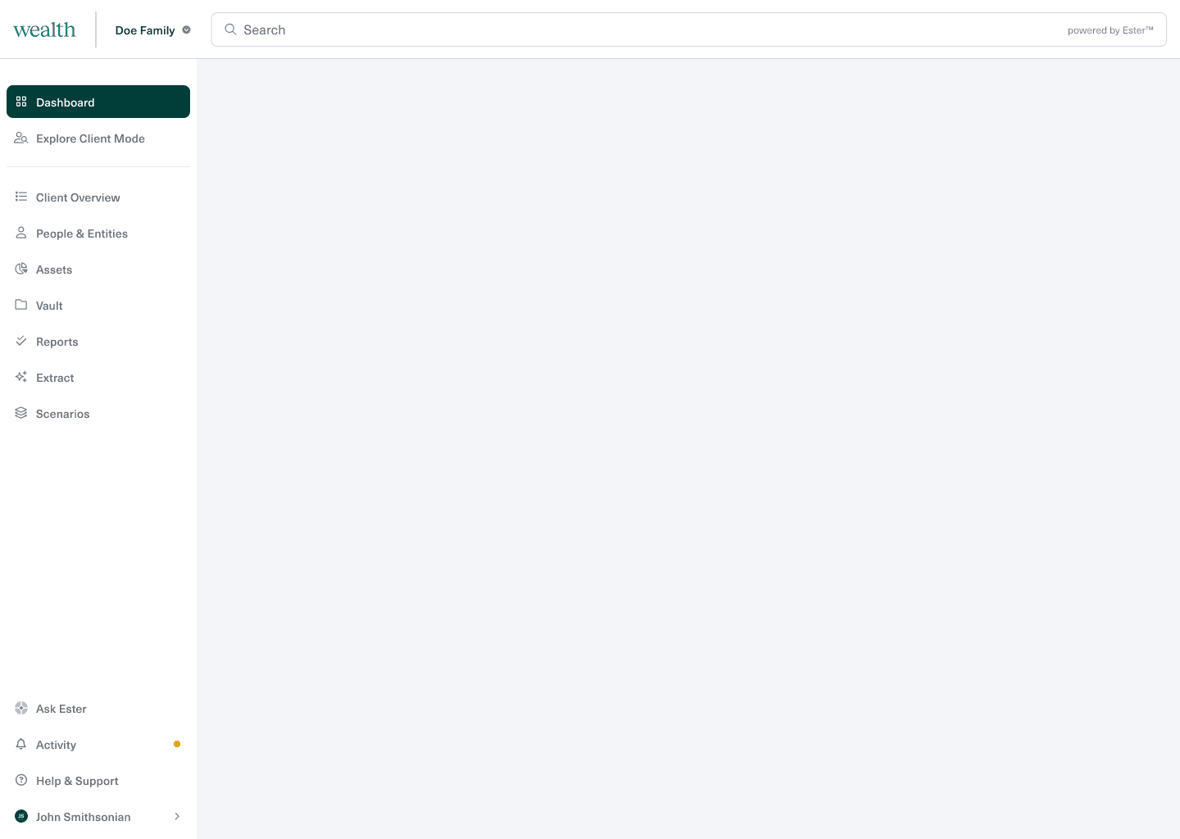The width and height of the screenshot is (1180, 839).
Task: Click the Search input field
Action: coord(688,29)
